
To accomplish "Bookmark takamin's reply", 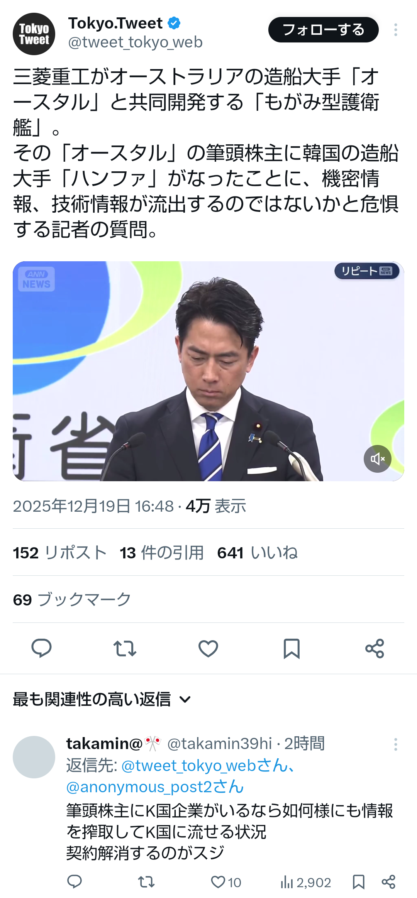I will tap(359, 882).
